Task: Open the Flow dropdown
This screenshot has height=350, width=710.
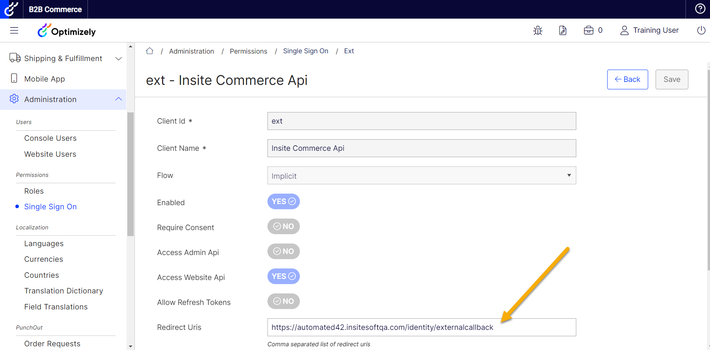Action: [x=421, y=175]
